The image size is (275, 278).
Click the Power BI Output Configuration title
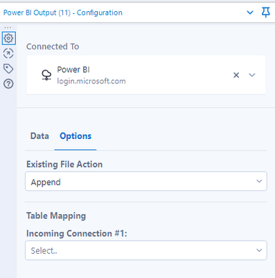[63, 13]
